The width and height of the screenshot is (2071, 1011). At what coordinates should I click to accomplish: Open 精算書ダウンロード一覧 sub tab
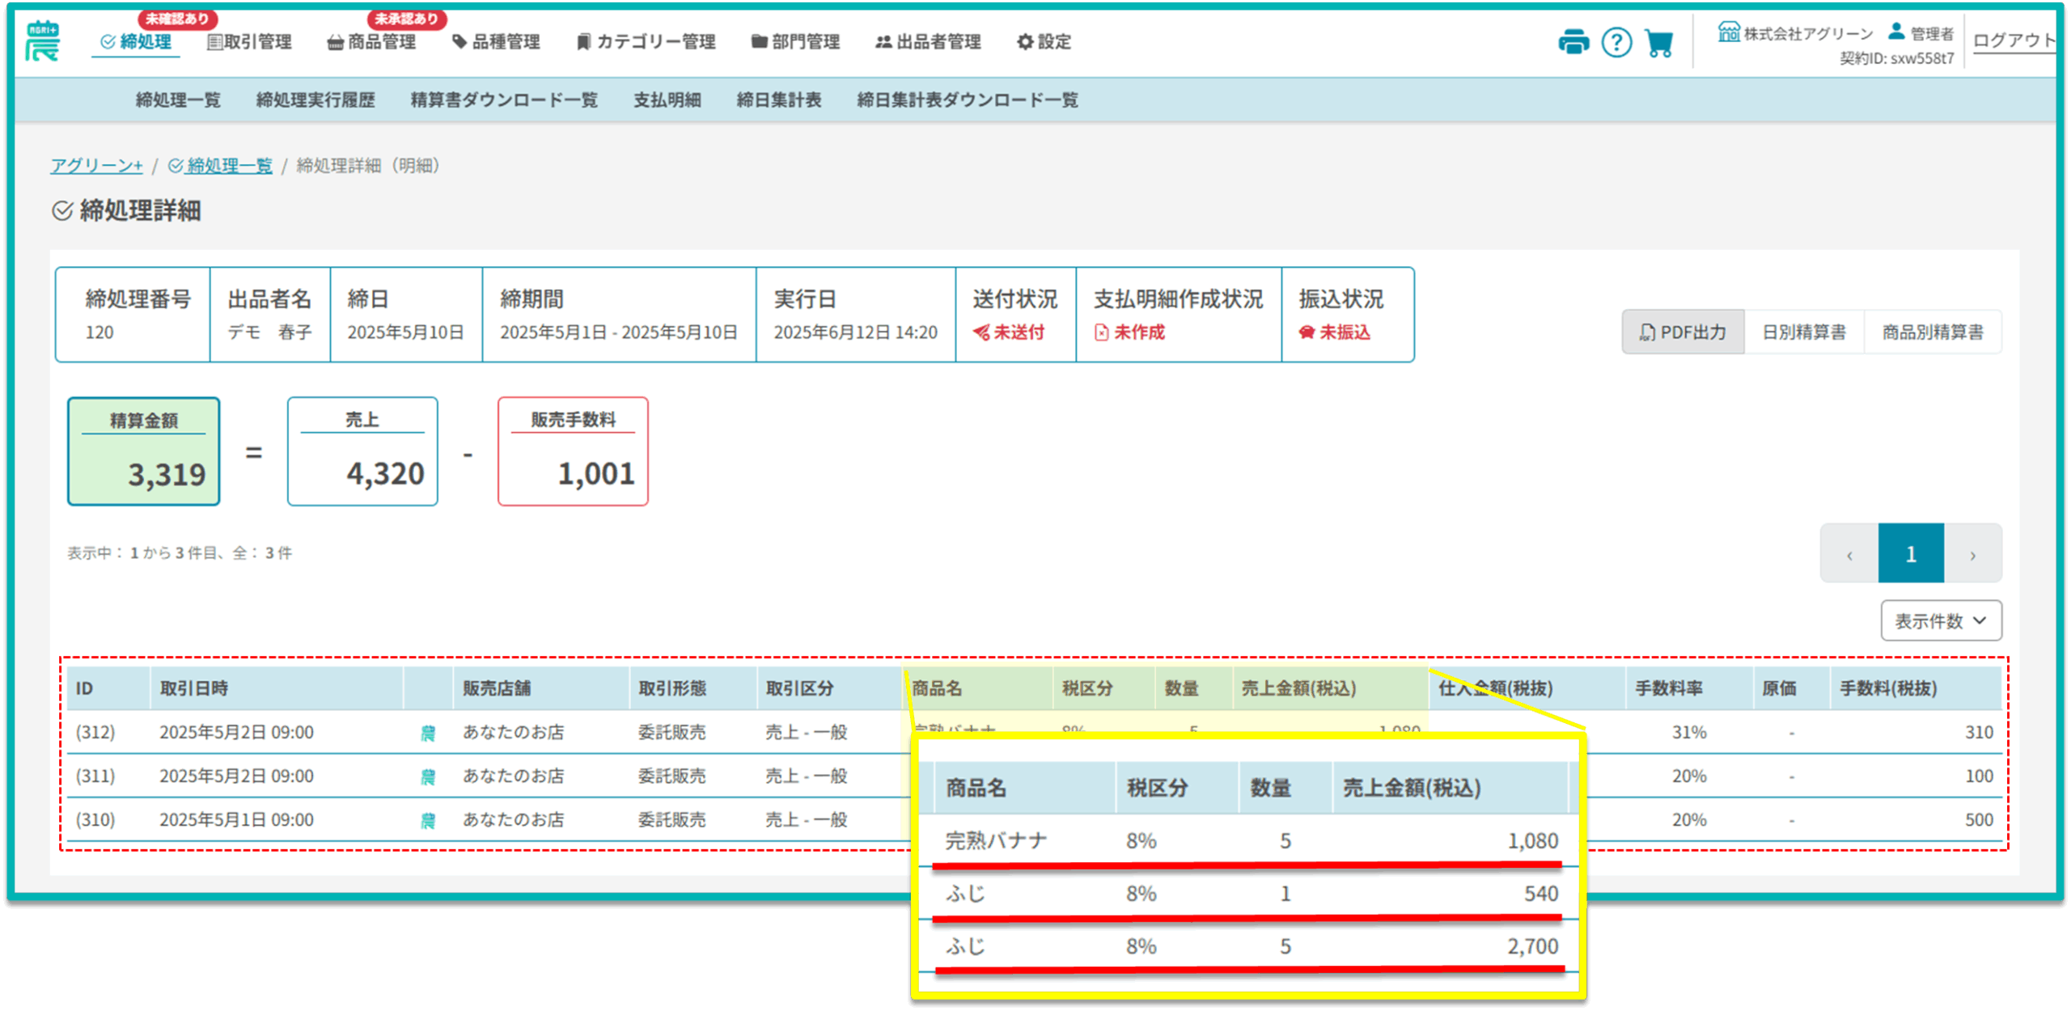coord(504,100)
